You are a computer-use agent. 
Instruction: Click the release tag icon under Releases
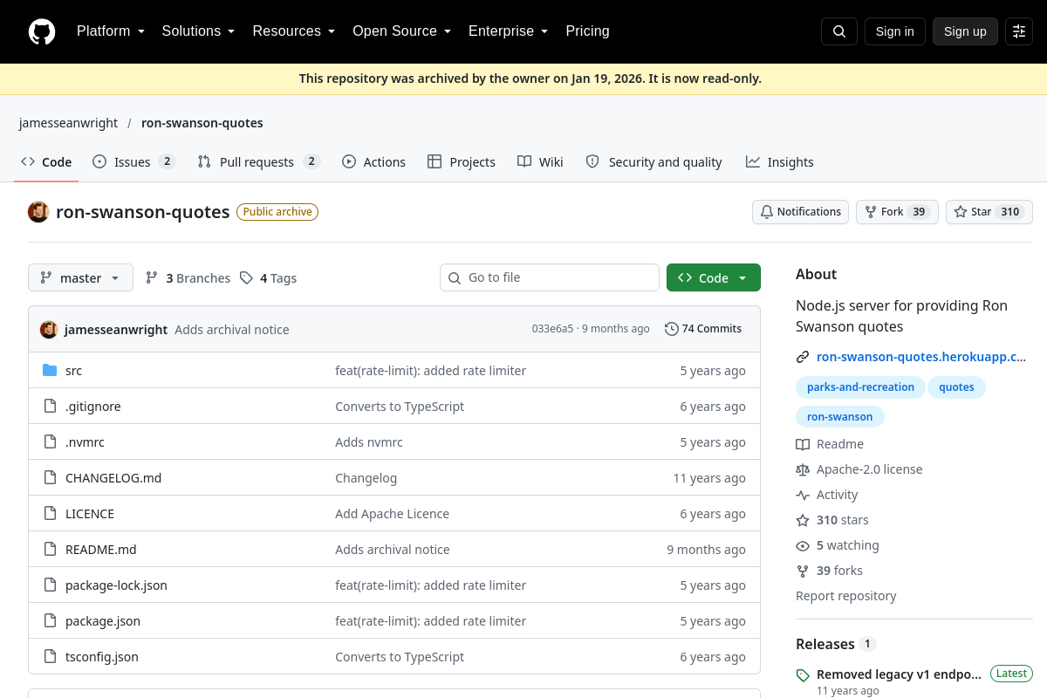(x=803, y=674)
